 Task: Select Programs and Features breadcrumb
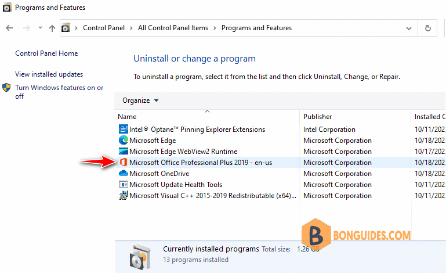point(256,28)
